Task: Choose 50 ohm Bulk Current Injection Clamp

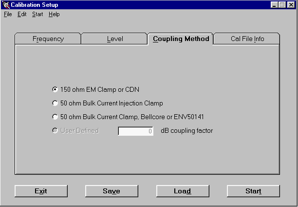Action: pos(55,103)
